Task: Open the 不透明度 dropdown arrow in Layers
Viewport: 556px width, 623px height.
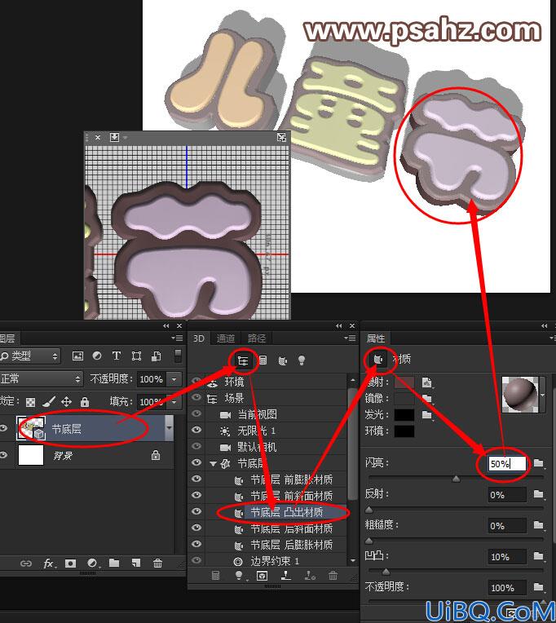Action: coord(174,379)
